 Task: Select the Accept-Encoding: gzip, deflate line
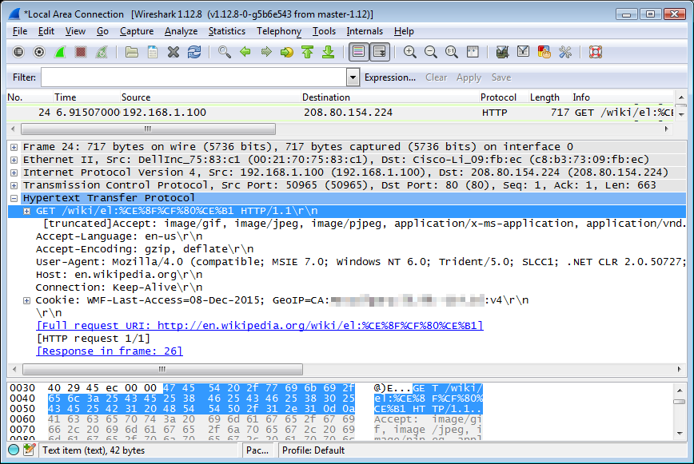point(145,249)
